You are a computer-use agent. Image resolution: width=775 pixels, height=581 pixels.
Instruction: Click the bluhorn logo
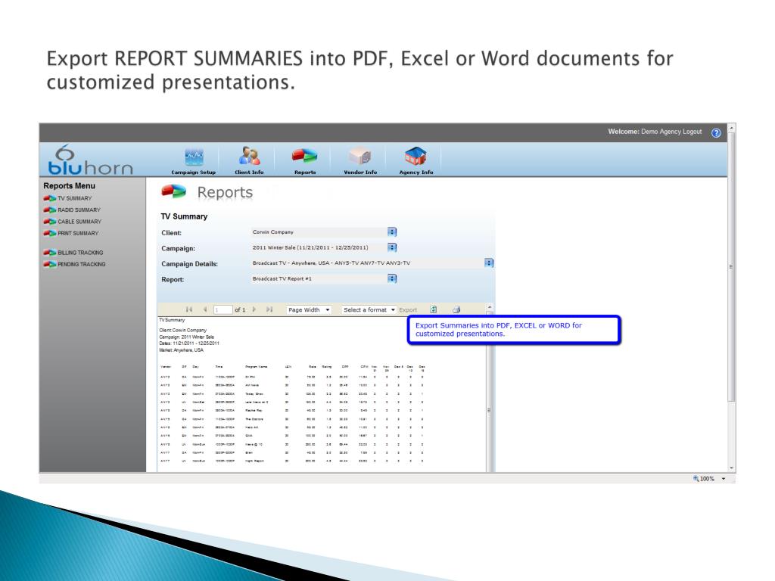point(91,160)
